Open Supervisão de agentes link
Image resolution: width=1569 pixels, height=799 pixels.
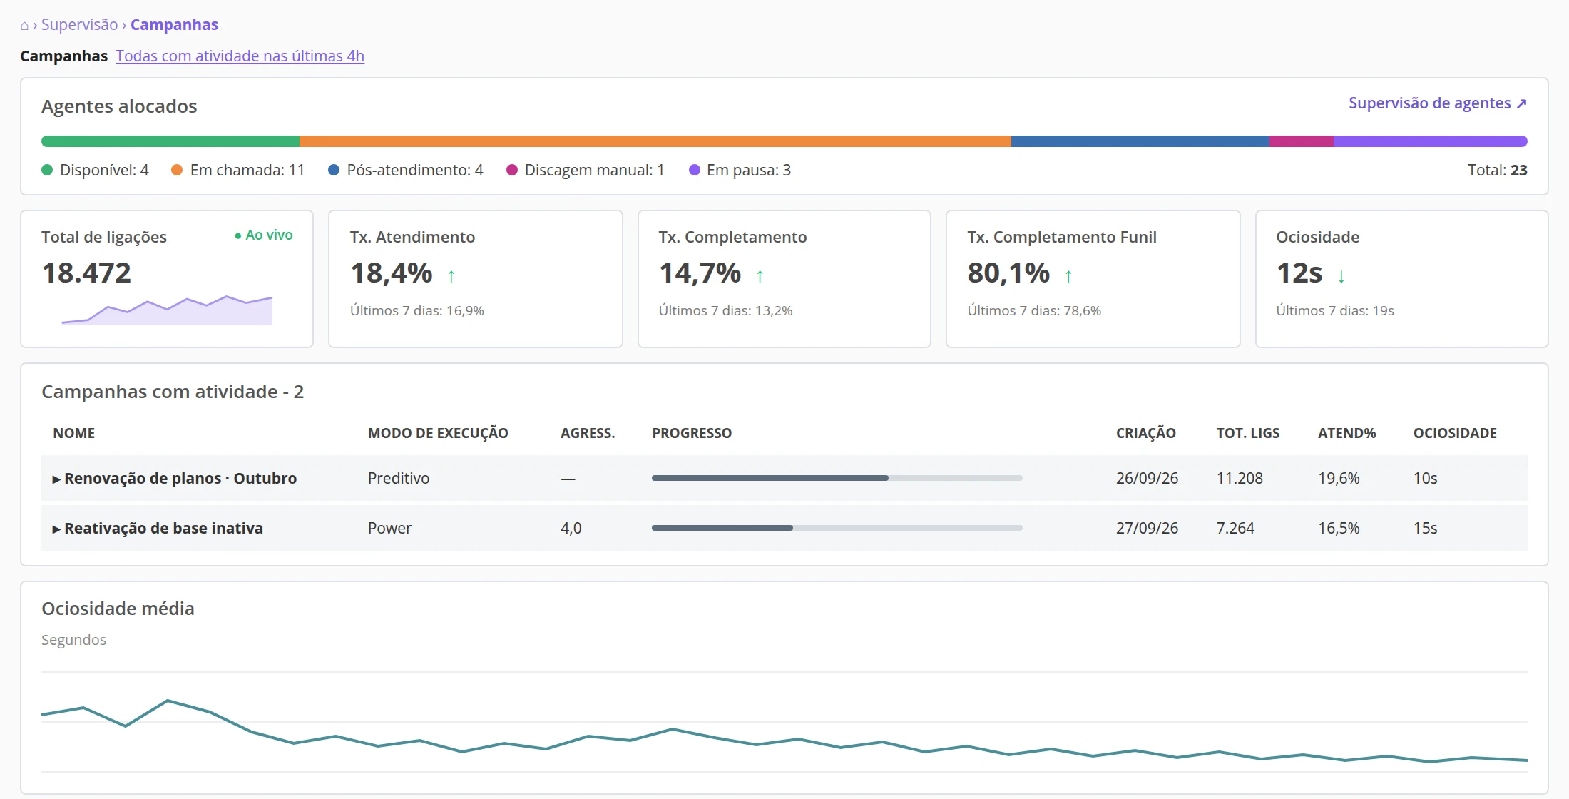[1437, 103]
